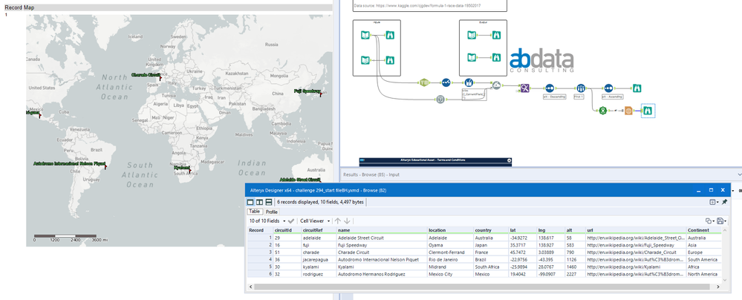Select the Sample tool labeled First 1

pos(581,88)
